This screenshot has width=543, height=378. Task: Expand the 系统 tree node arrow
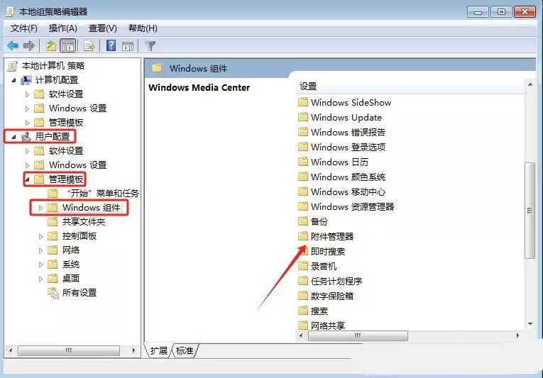point(40,265)
